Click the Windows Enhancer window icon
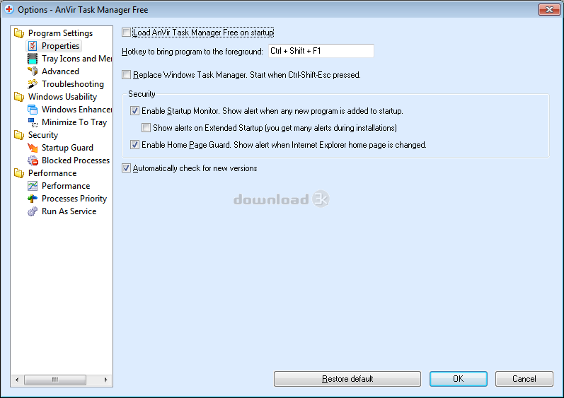Viewport: 564px width, 398px height. click(x=33, y=110)
